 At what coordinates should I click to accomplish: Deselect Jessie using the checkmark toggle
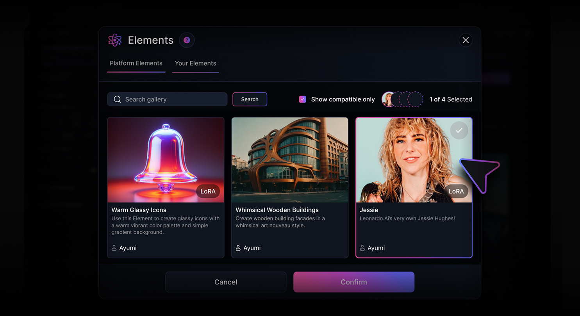click(x=459, y=130)
